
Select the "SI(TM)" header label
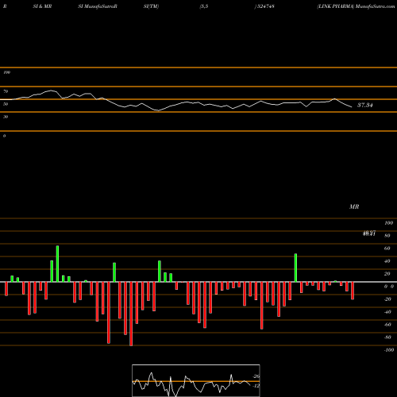(151, 6)
